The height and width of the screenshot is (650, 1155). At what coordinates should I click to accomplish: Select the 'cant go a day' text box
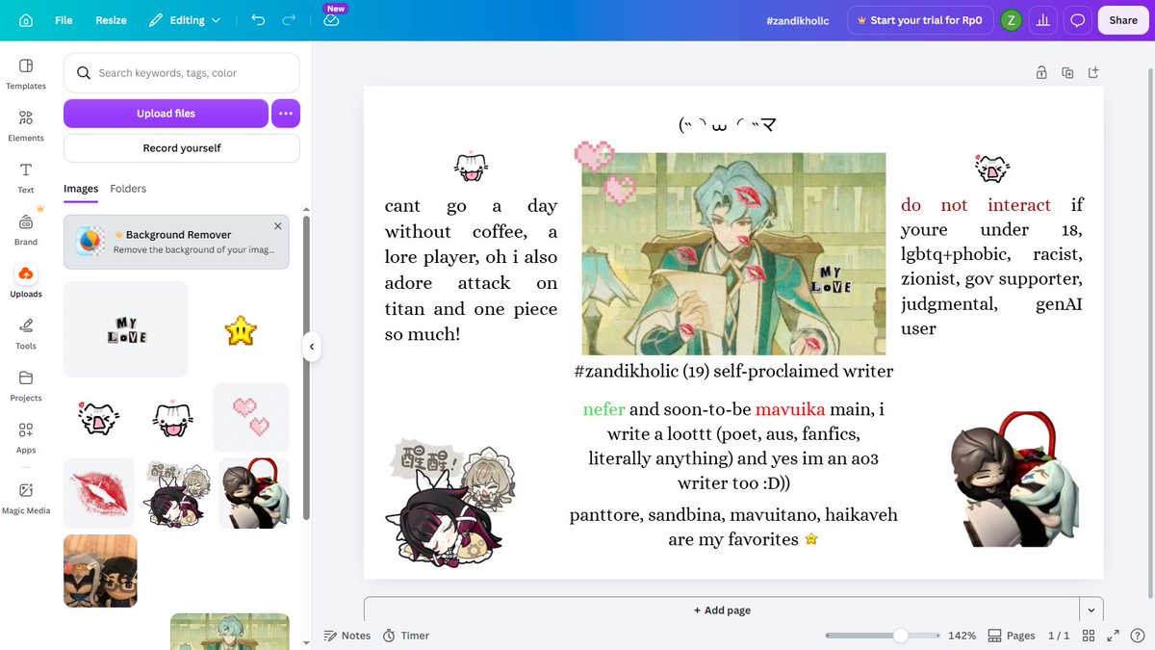[471, 271]
